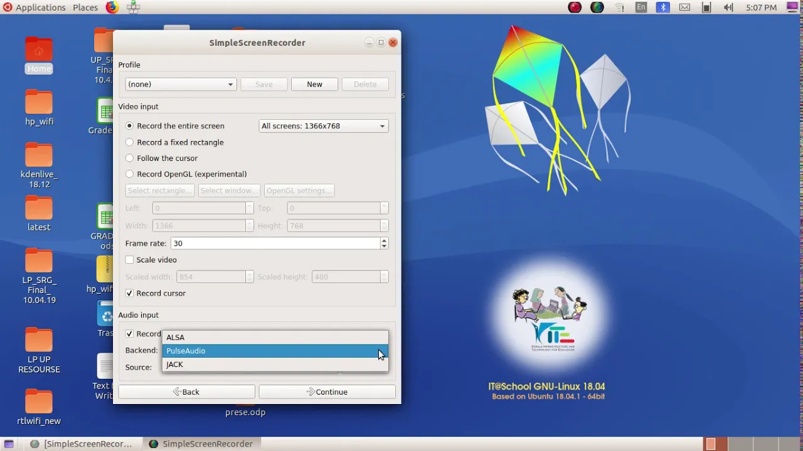Click OpenGL settings... button
The width and height of the screenshot is (803, 451).
299,190
